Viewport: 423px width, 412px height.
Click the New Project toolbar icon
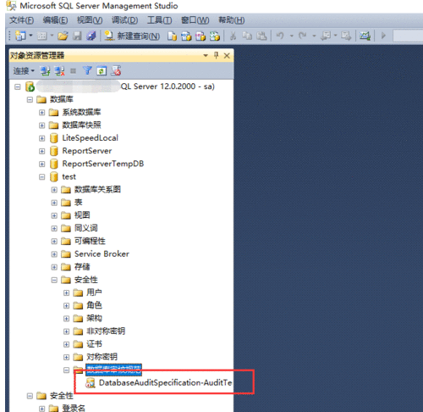pos(20,36)
